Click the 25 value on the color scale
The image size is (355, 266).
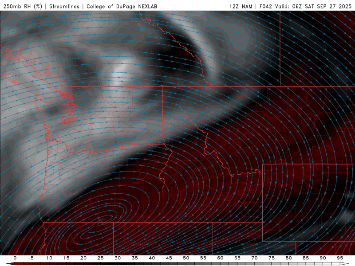(x=101, y=258)
